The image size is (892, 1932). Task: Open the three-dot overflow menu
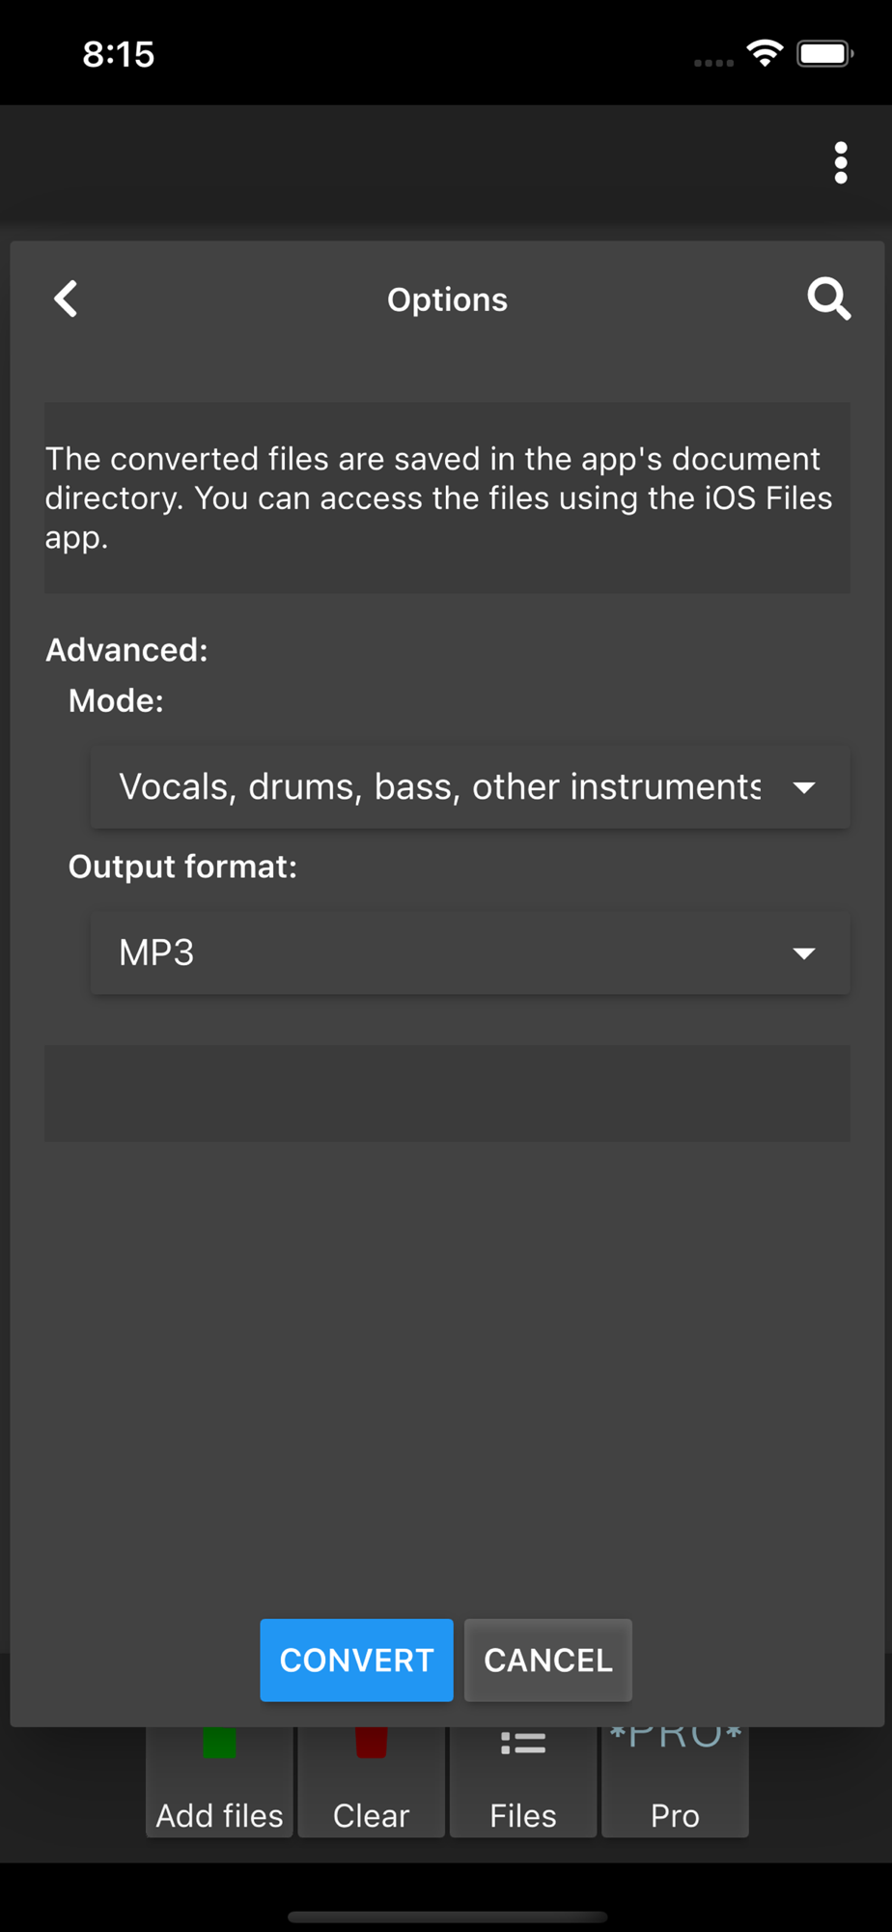[841, 163]
